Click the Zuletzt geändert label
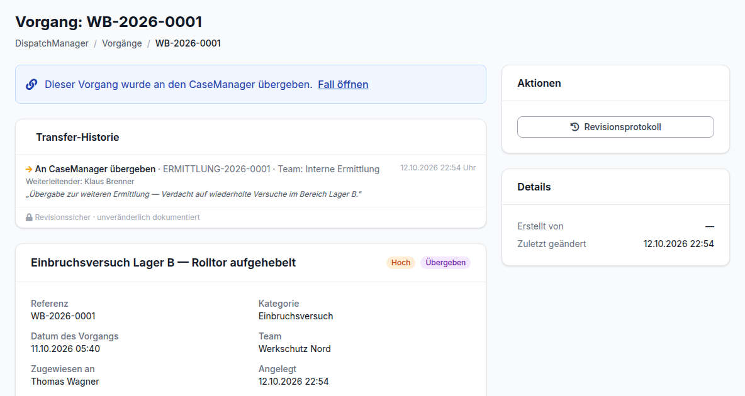The height and width of the screenshot is (396, 745). pyautogui.click(x=552, y=244)
